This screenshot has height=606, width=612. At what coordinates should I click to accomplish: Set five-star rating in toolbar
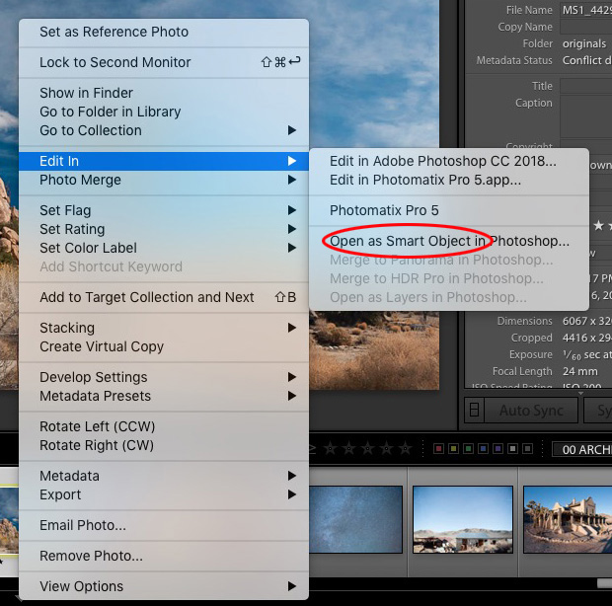pos(406,449)
